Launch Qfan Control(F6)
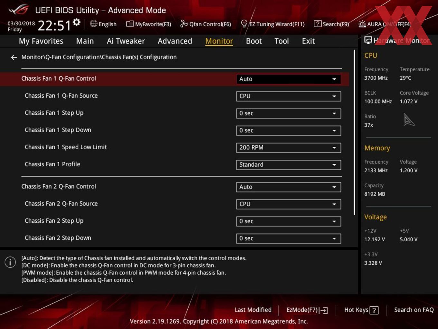The image size is (438, 329). point(205,24)
